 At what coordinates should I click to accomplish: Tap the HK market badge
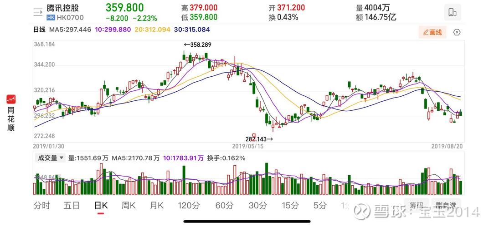pos(50,18)
